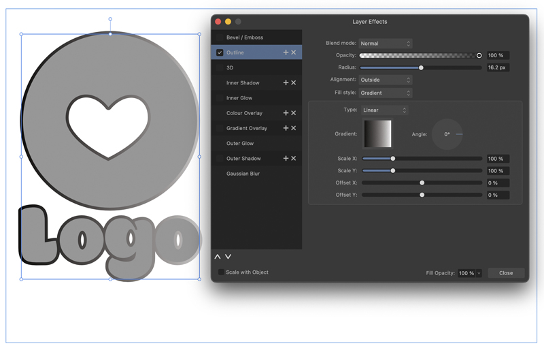Click the rotation handle above selection

tap(110, 19)
